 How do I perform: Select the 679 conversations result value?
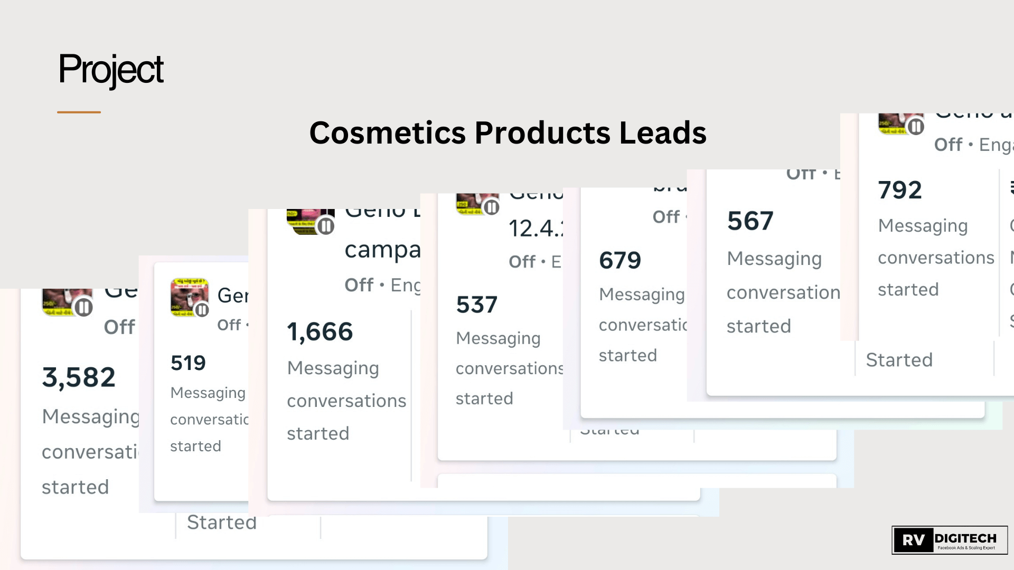(619, 260)
